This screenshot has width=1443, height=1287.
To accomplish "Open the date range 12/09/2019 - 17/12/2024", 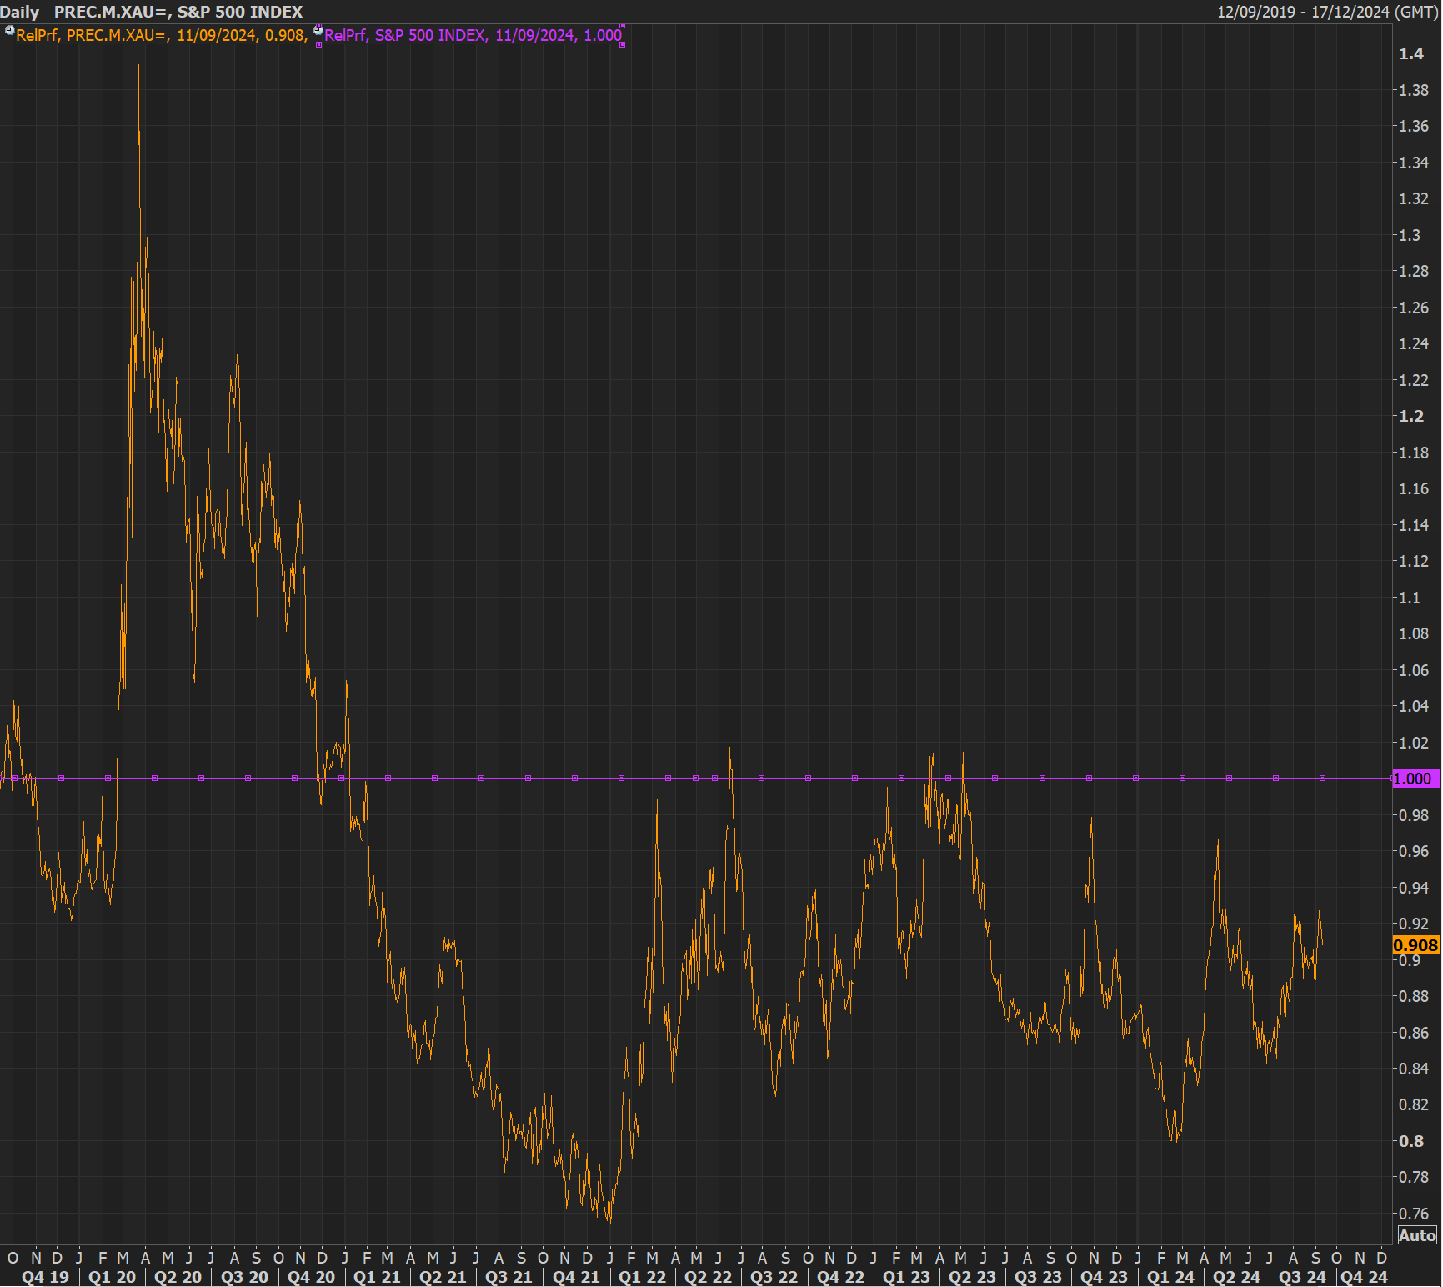I will (1327, 12).
